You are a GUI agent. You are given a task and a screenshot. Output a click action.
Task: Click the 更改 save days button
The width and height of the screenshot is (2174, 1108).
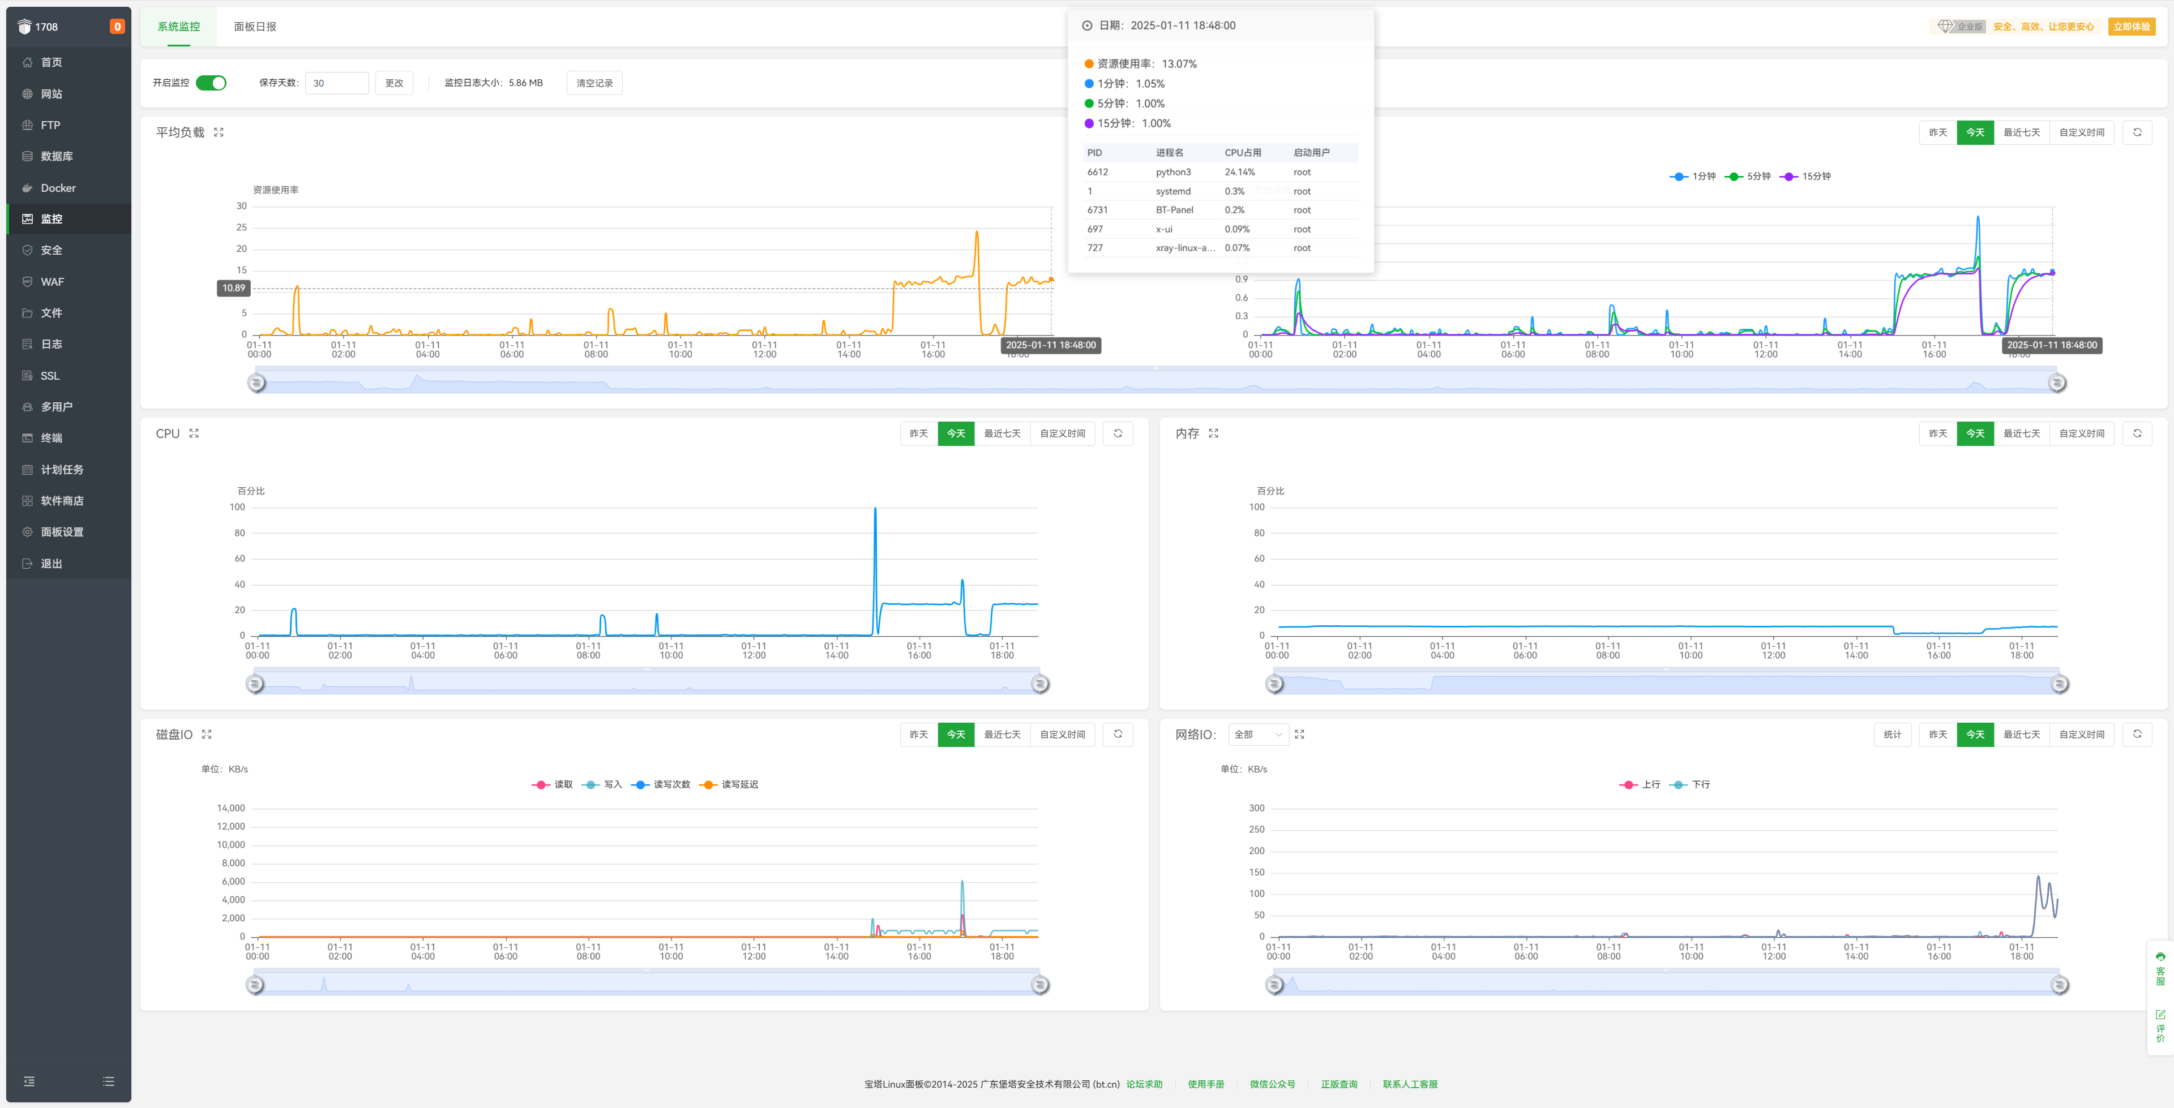[394, 83]
